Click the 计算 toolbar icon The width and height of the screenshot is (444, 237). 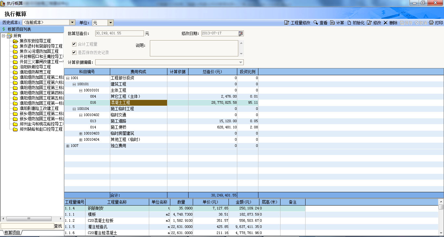coord(332,23)
